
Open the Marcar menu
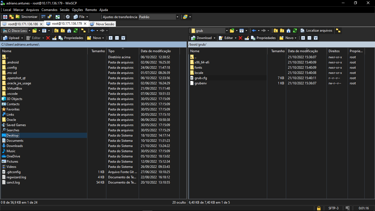pos(19,10)
